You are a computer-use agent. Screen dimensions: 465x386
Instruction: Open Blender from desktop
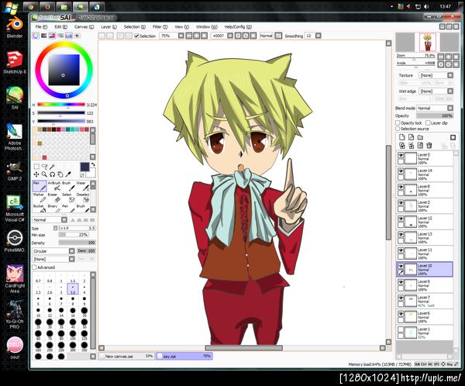click(x=15, y=28)
